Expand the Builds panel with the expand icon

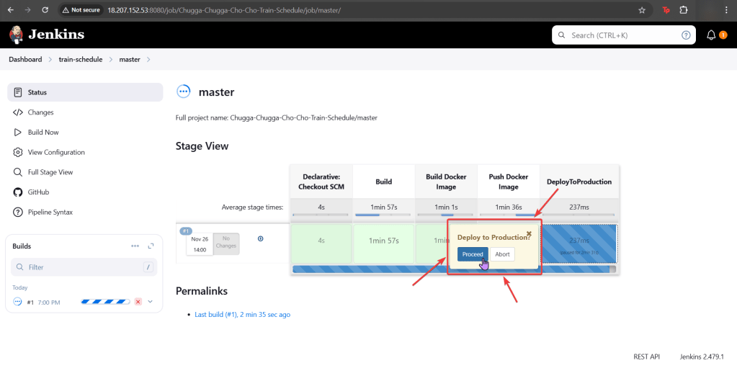(x=151, y=246)
